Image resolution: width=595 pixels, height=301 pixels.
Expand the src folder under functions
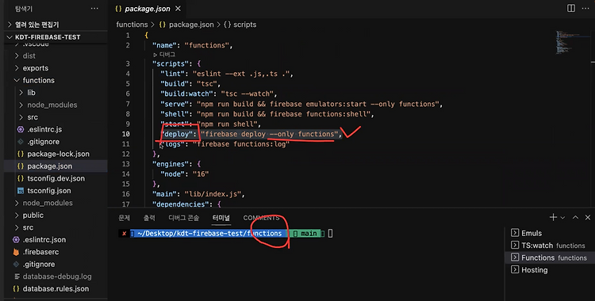33,117
